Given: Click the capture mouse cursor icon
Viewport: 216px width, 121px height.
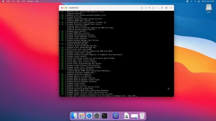Looking at the screenshot, I should pos(153,8).
